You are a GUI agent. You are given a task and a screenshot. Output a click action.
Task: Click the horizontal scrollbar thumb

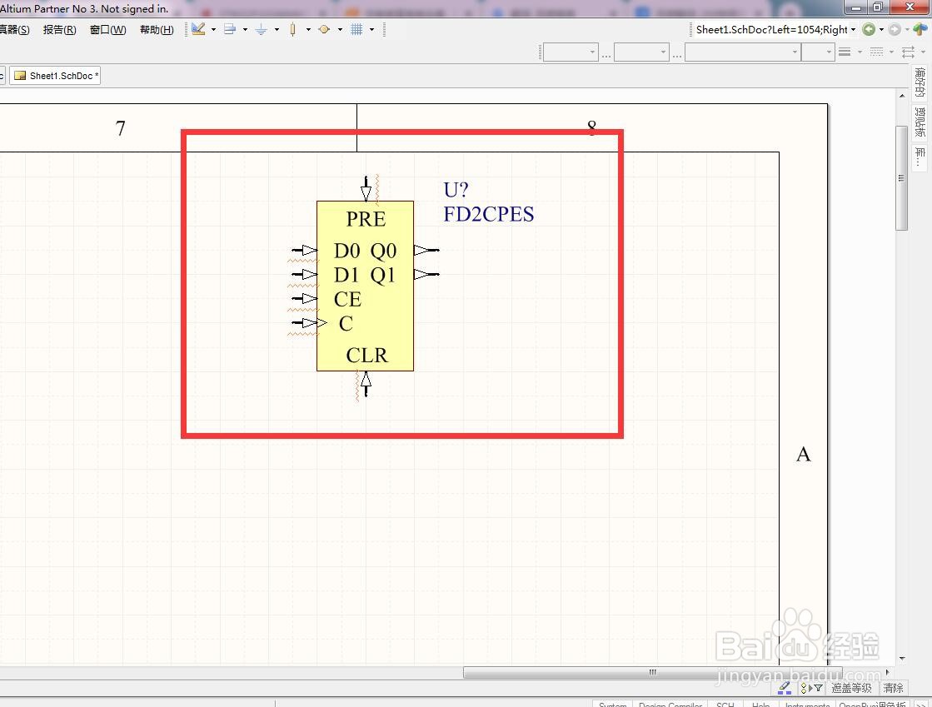pyautogui.click(x=653, y=673)
